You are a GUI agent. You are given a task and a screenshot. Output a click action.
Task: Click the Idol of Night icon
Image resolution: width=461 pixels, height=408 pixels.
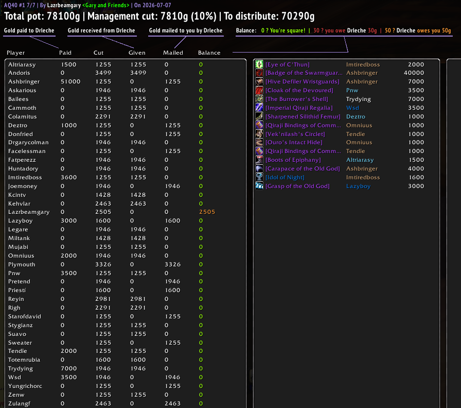click(x=259, y=177)
